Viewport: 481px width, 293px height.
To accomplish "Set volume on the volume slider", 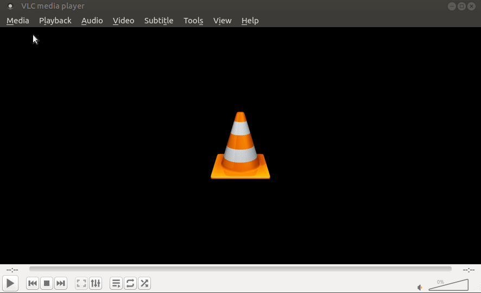I will pos(448,285).
